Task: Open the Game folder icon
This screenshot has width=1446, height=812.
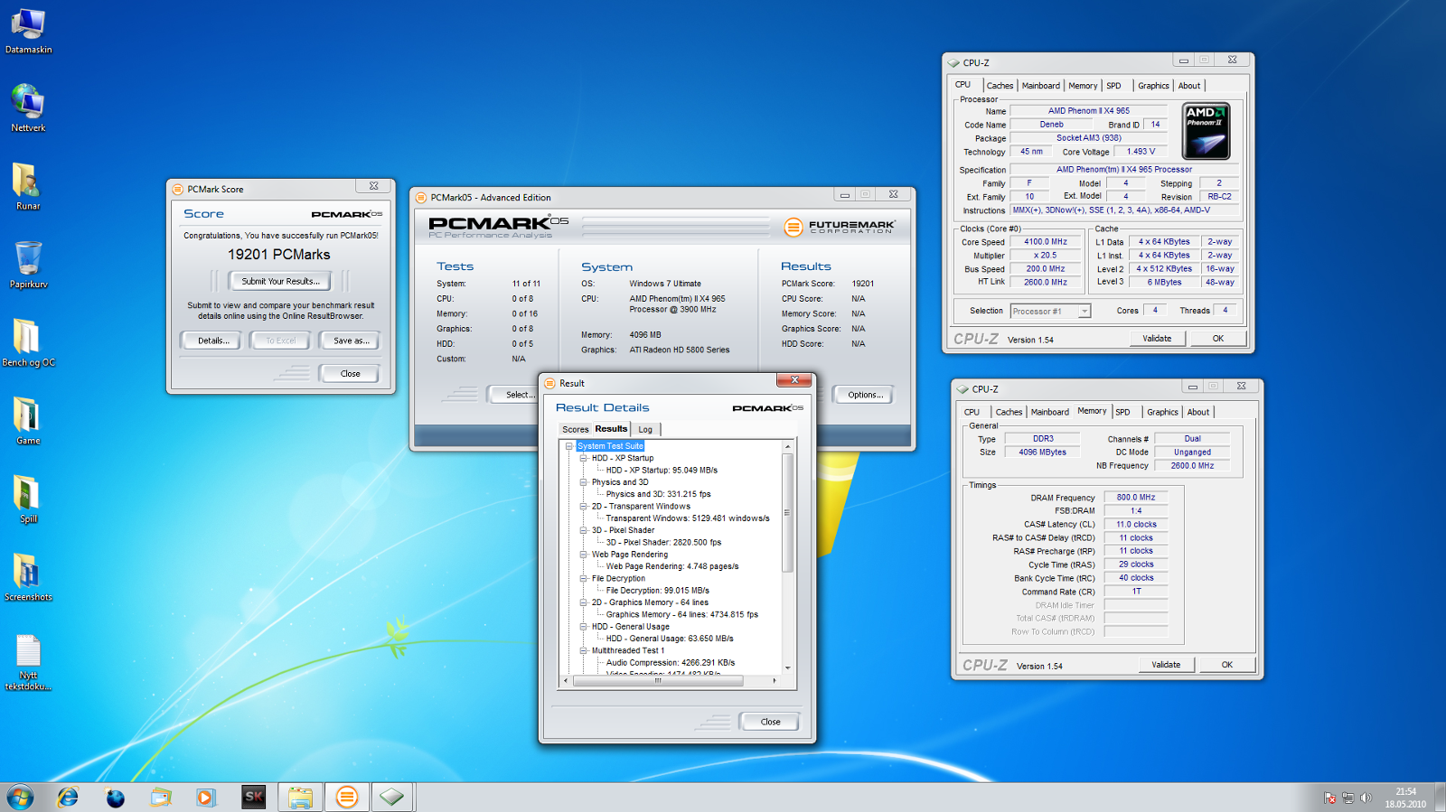Action: 28,421
